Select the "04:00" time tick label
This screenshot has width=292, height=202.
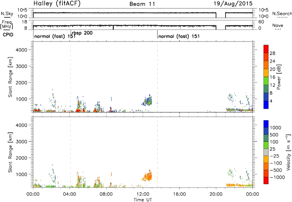pos(70,194)
